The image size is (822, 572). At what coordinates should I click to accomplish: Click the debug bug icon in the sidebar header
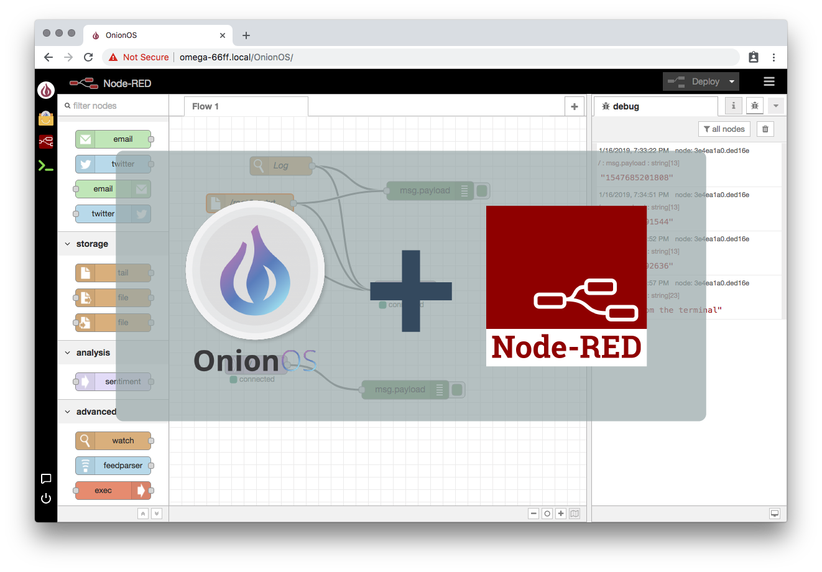tap(754, 106)
